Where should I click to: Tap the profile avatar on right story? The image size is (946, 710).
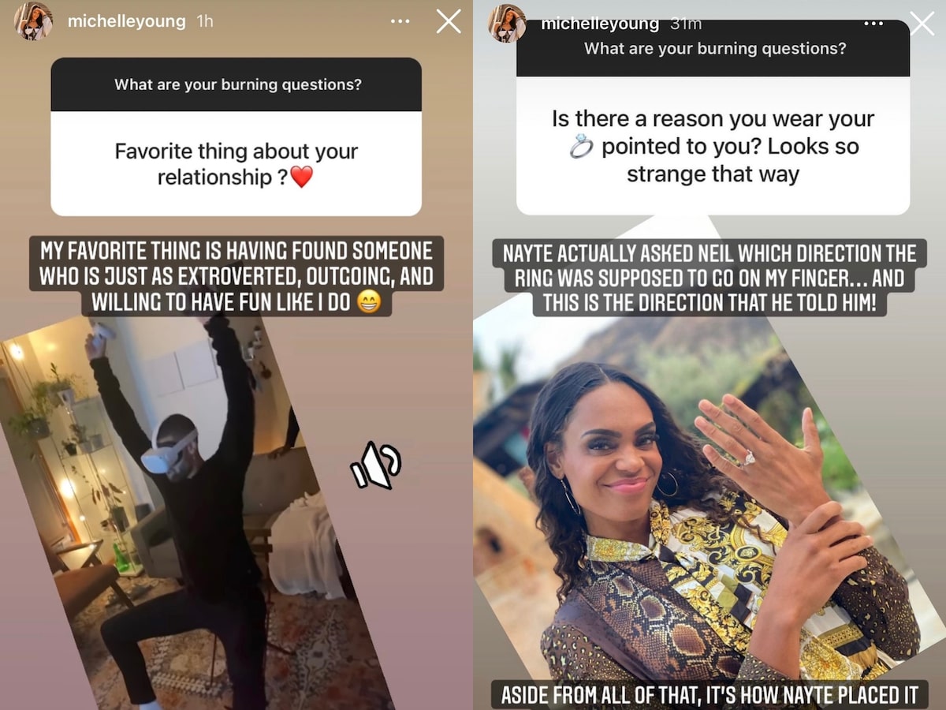click(x=507, y=23)
